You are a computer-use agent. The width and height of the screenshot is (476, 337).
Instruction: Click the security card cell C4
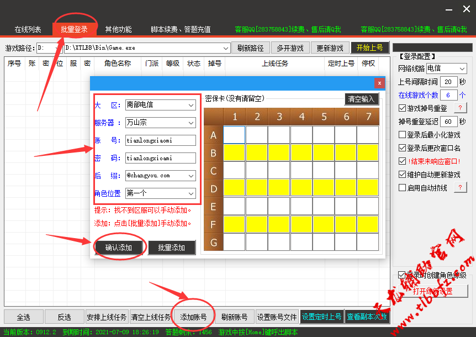301,170
